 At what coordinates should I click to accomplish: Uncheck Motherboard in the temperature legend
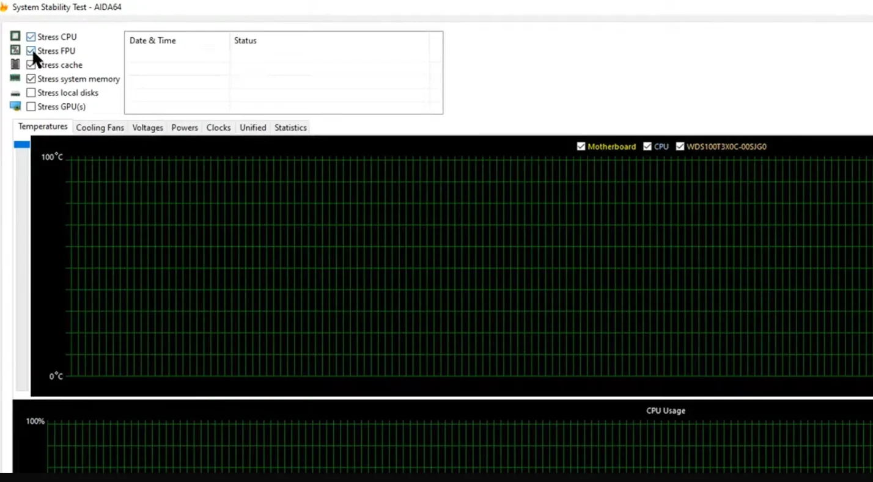pyautogui.click(x=581, y=146)
